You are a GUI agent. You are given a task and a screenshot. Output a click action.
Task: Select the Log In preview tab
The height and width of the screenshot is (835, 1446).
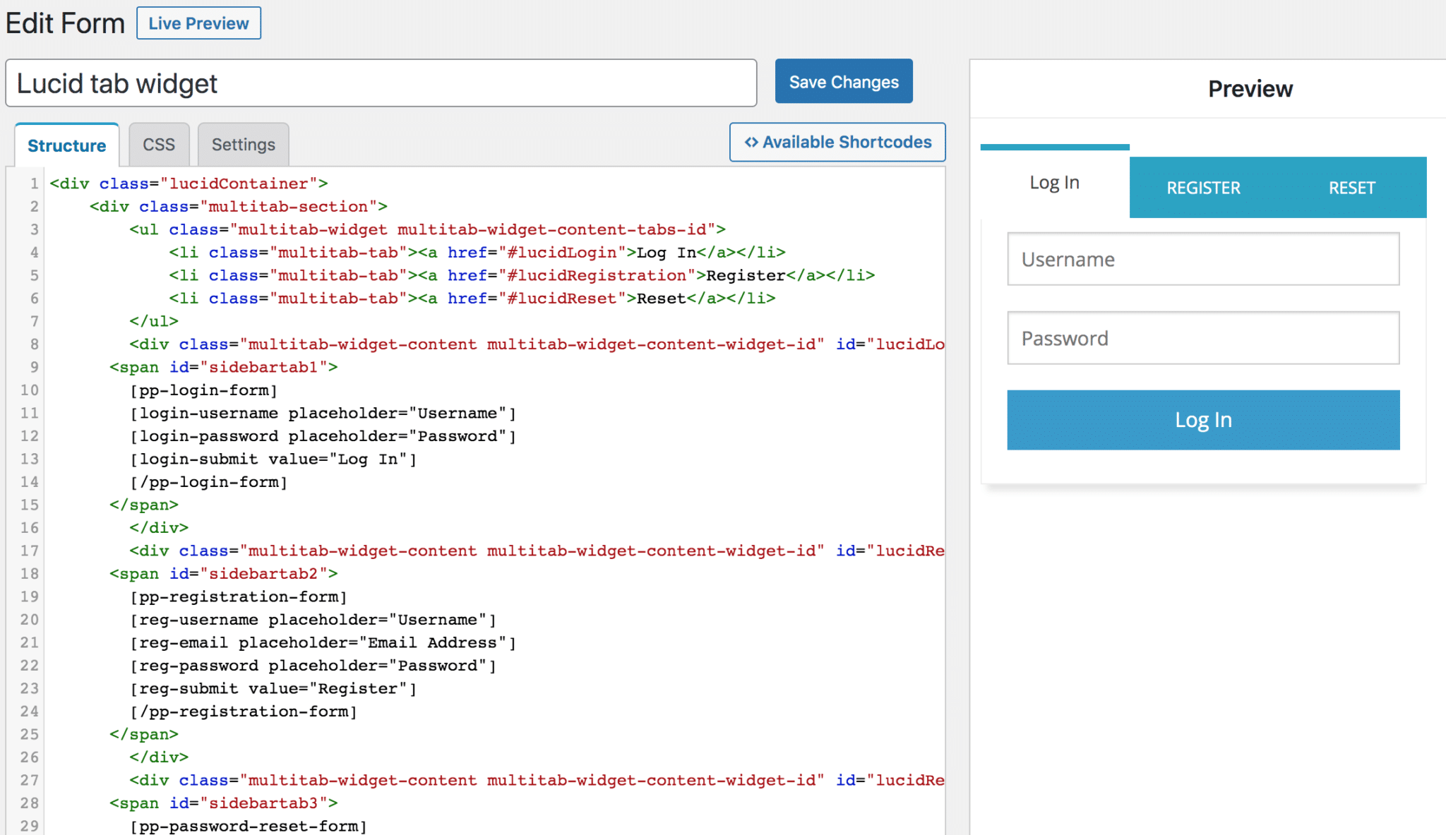click(1053, 182)
